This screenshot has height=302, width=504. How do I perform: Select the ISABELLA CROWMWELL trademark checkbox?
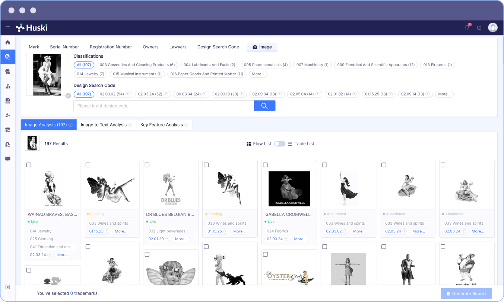pyautogui.click(x=265, y=164)
